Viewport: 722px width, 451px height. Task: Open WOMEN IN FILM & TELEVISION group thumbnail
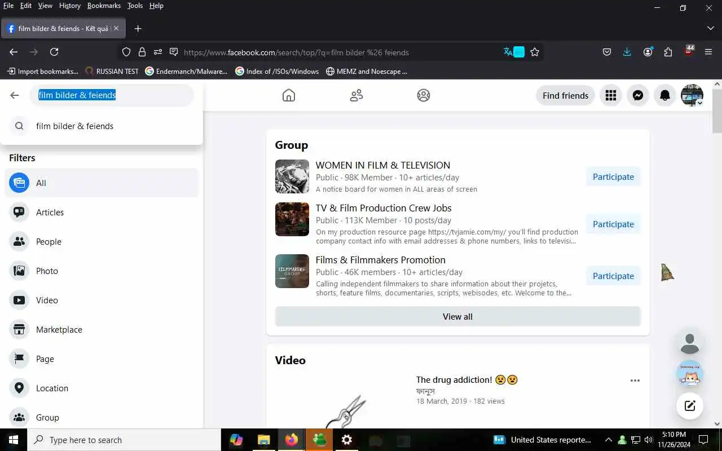coord(292,176)
